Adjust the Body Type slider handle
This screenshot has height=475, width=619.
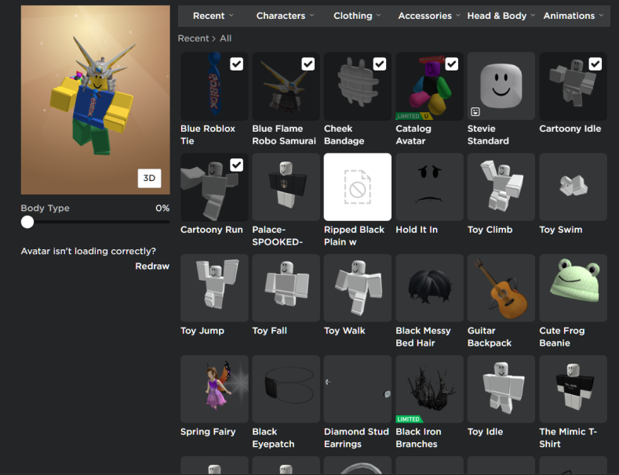27,222
